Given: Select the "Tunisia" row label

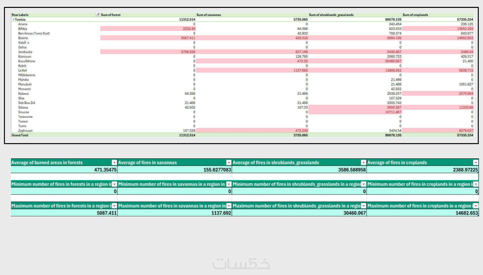Looking at the screenshot, I should 20,20.
